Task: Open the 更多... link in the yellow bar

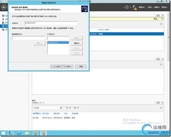Action: 156,19
